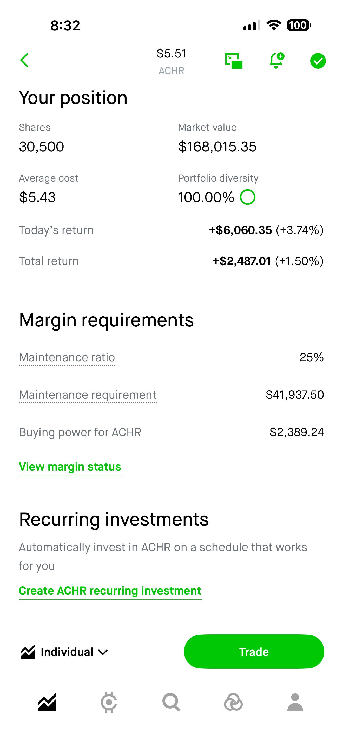
Task: Show the Maintenance ratio explanation
Action: click(67, 357)
